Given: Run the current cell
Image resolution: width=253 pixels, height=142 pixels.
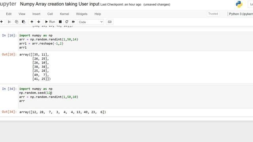Looking at the screenshot, I should [x=50, y=22].
